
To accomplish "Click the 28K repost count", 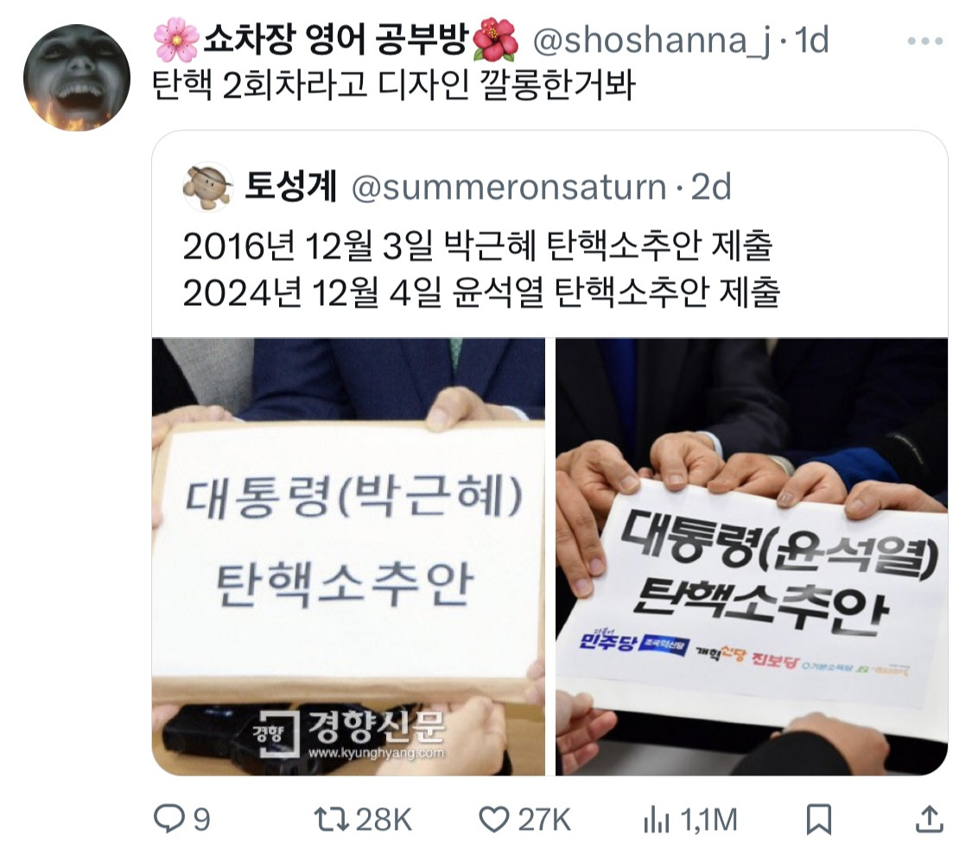I will point(384,820).
